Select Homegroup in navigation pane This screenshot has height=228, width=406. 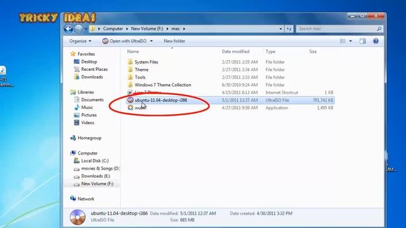89,138
